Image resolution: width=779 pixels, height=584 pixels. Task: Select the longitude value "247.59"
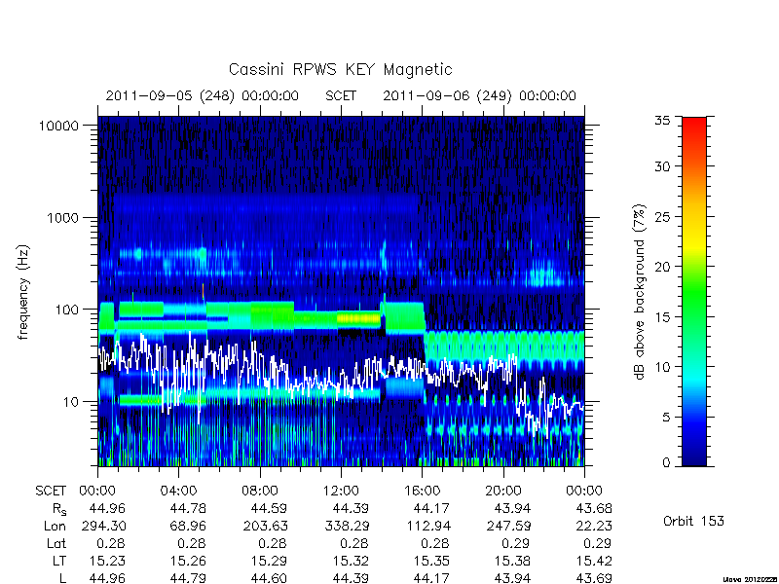508,526
